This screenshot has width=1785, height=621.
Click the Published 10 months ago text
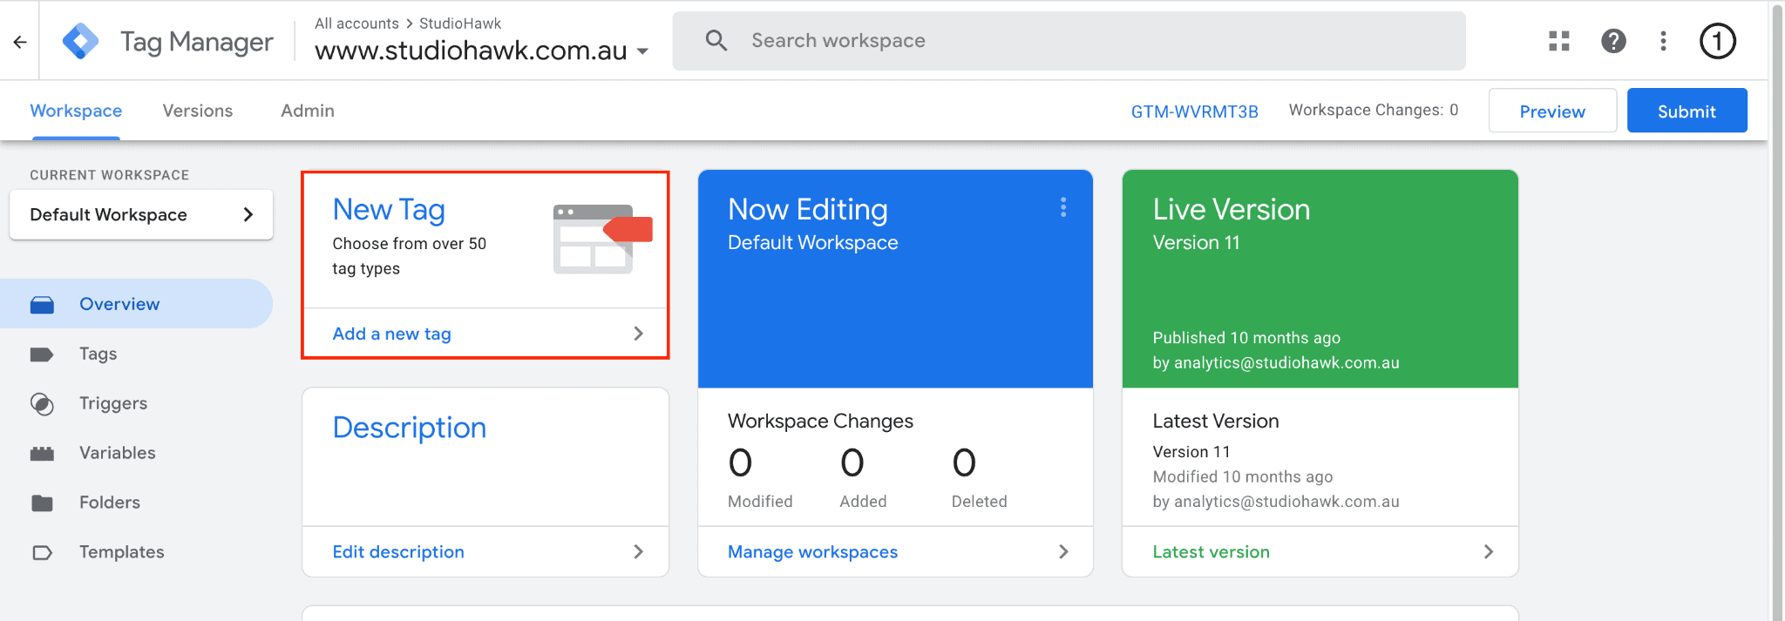[1246, 338]
